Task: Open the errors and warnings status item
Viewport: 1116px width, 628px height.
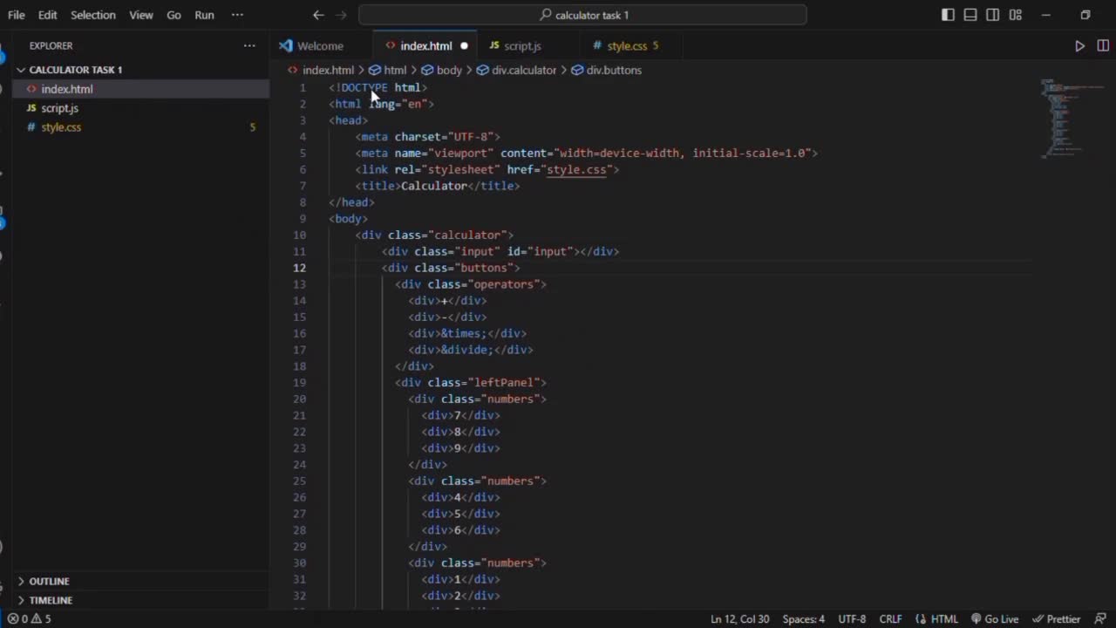Action: point(29,619)
